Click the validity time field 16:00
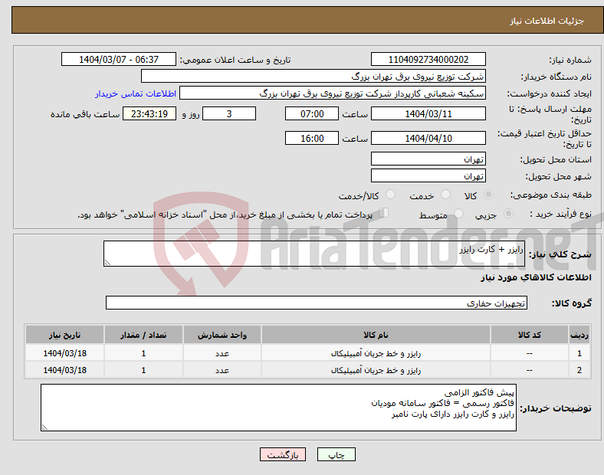604x475 pixels. pos(312,138)
